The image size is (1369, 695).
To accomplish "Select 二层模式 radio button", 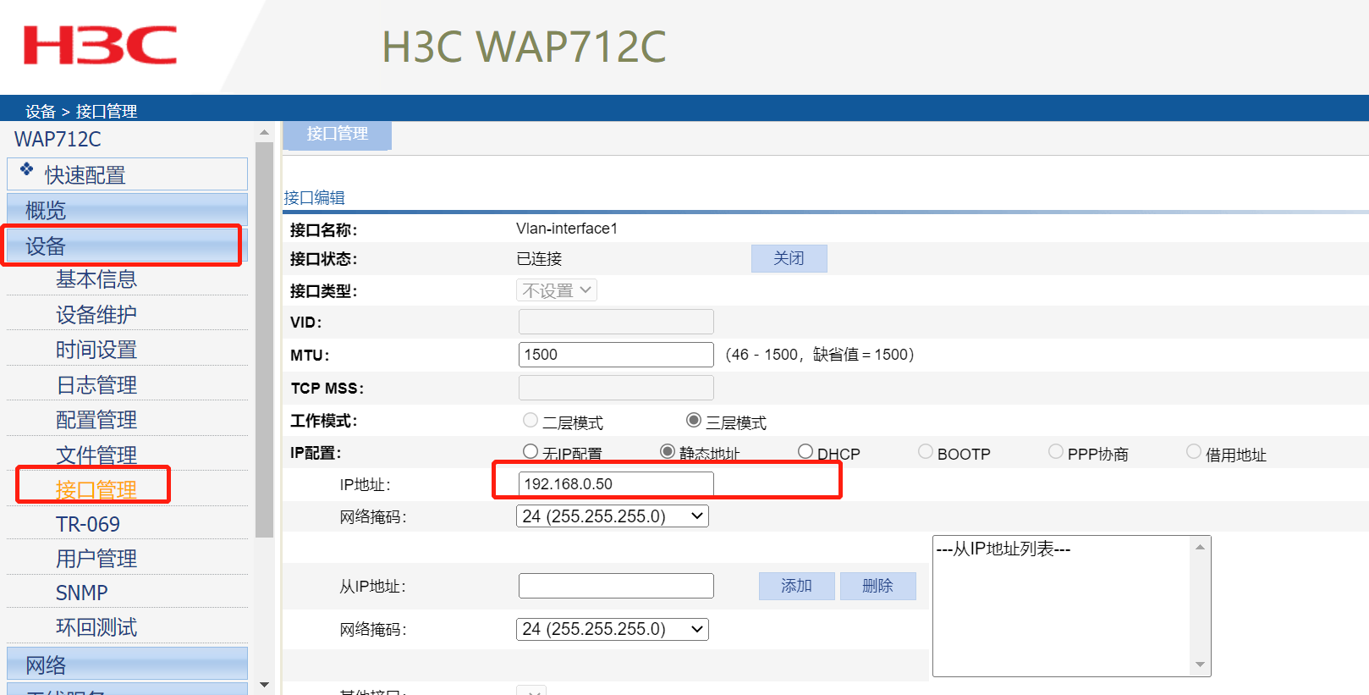I will pos(531,420).
